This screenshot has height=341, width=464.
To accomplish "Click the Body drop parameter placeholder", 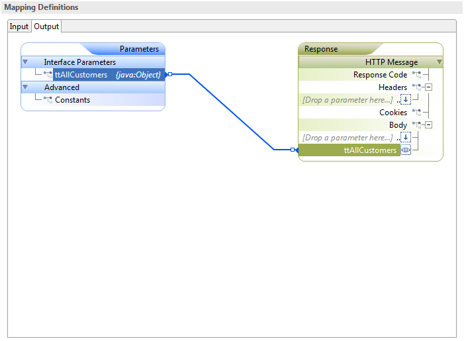I will [348, 138].
